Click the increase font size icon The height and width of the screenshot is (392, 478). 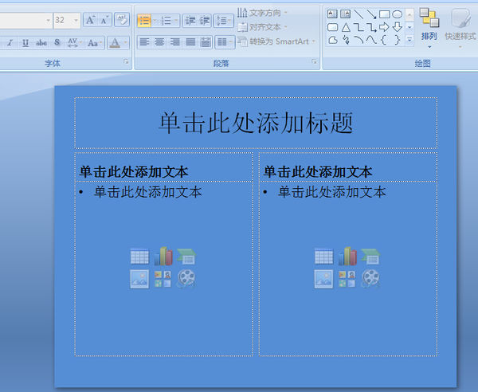(x=91, y=20)
